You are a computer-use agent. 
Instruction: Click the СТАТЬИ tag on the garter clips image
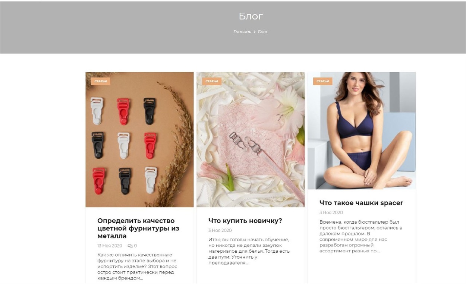tap(101, 81)
